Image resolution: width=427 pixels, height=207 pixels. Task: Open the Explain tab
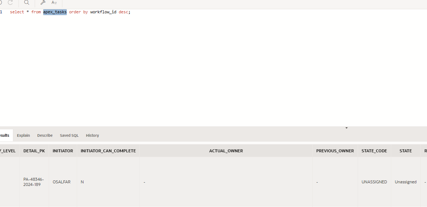click(x=23, y=135)
